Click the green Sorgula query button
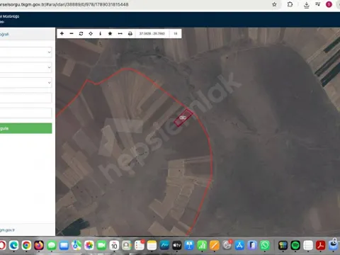340x255 pixels. (x=25, y=128)
